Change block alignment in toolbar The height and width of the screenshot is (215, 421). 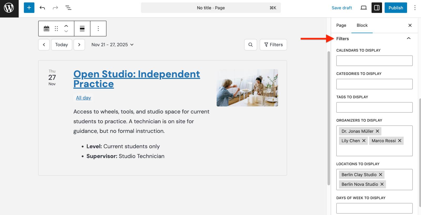[82, 29]
